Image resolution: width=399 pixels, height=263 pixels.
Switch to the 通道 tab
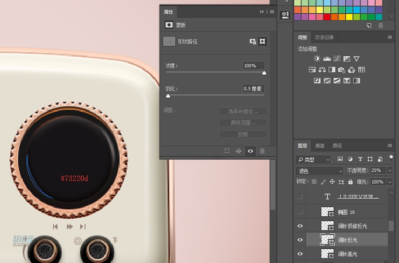tap(320, 146)
